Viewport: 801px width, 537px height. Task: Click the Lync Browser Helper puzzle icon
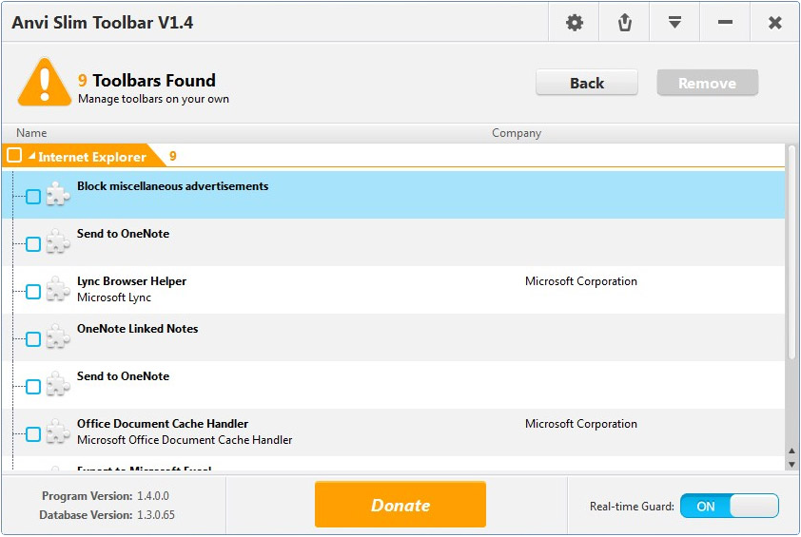coord(58,290)
